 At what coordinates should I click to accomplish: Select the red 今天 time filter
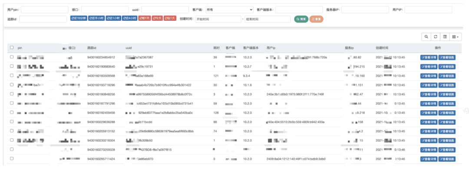click(x=157, y=18)
